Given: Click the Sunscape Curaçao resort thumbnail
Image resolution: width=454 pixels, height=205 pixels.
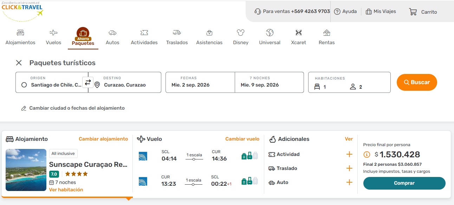Looking at the screenshot, I should click(x=26, y=170).
